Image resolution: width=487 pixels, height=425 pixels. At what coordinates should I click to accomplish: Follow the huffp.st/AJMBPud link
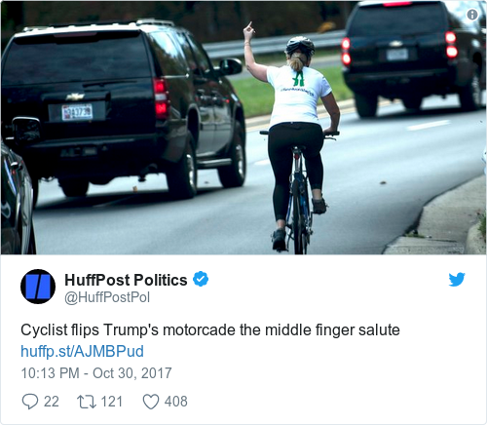(x=82, y=351)
